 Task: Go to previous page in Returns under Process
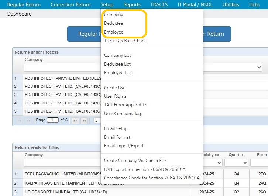click(28, 121)
